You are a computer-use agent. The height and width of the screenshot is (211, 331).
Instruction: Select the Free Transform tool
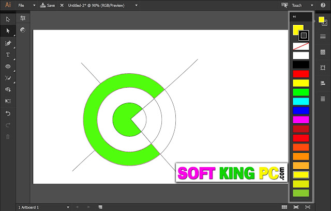point(8,101)
